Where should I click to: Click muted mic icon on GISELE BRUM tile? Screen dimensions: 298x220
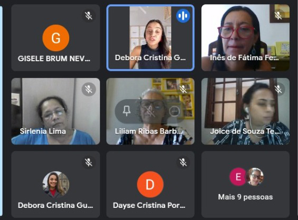point(89,16)
